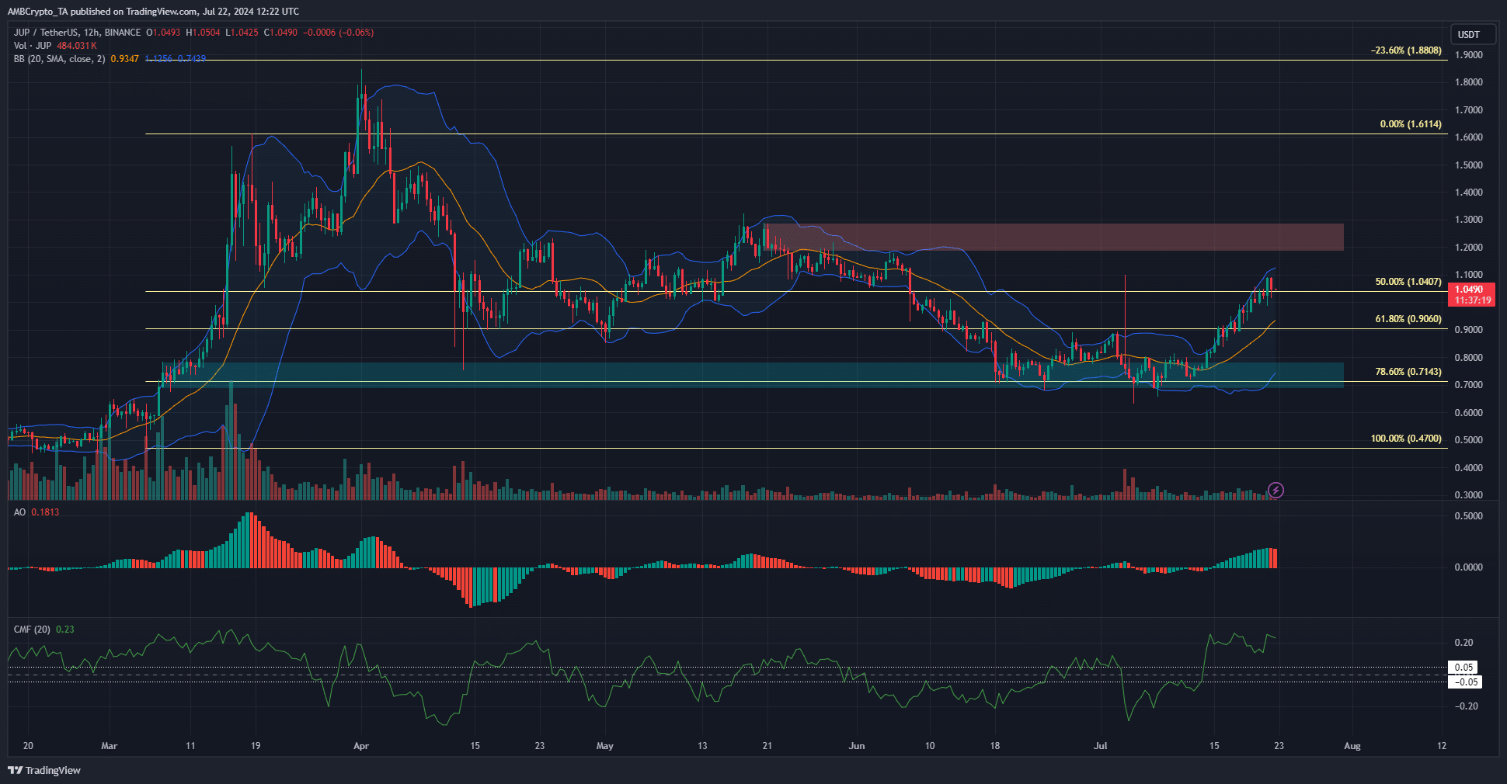Click the 0.20 label on the CMF axis

[x=1464, y=643]
